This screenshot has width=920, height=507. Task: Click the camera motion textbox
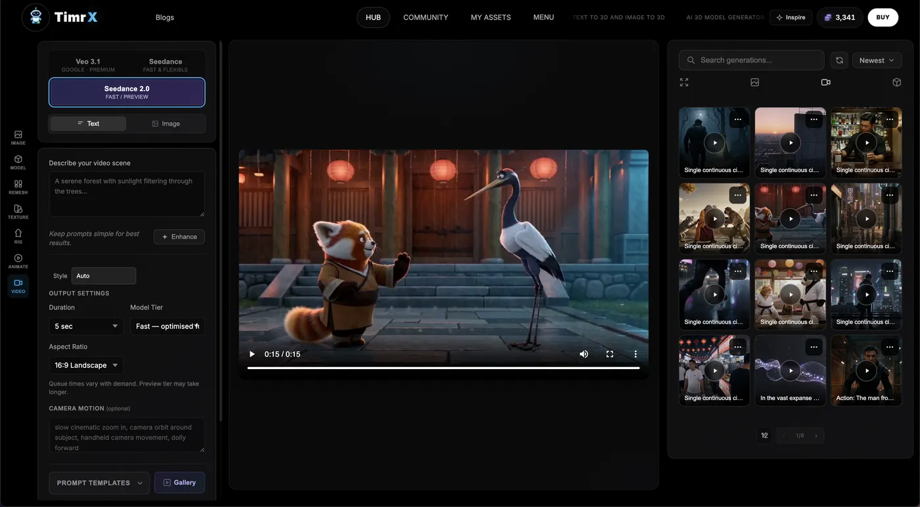127,435
